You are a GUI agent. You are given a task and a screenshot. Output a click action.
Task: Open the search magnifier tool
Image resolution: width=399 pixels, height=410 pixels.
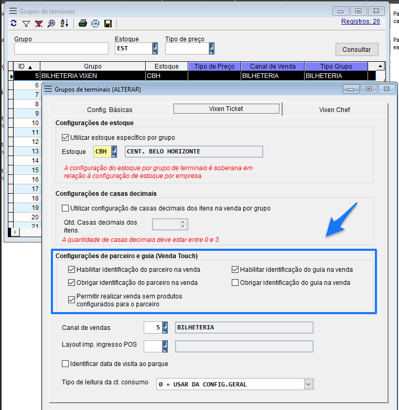click(x=51, y=24)
